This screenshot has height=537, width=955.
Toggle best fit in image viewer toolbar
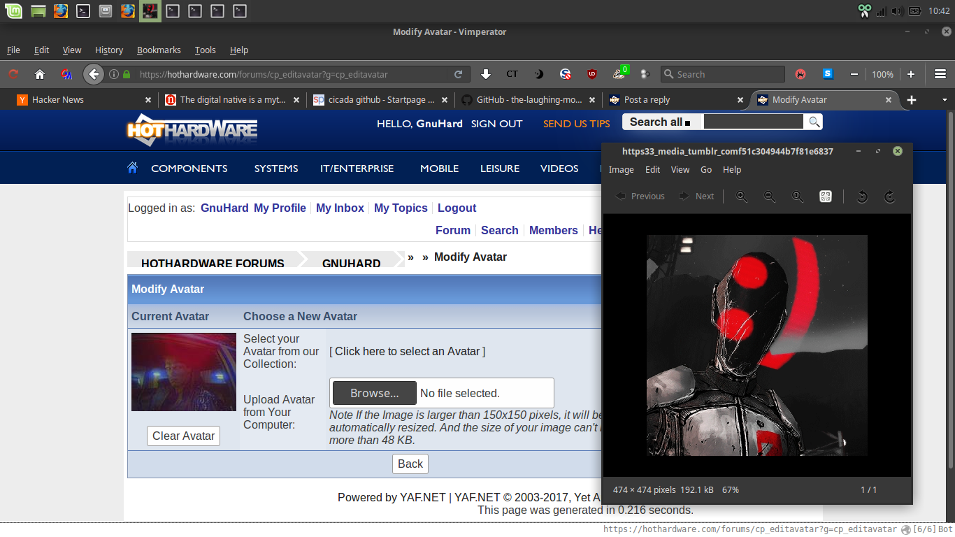[x=826, y=196]
